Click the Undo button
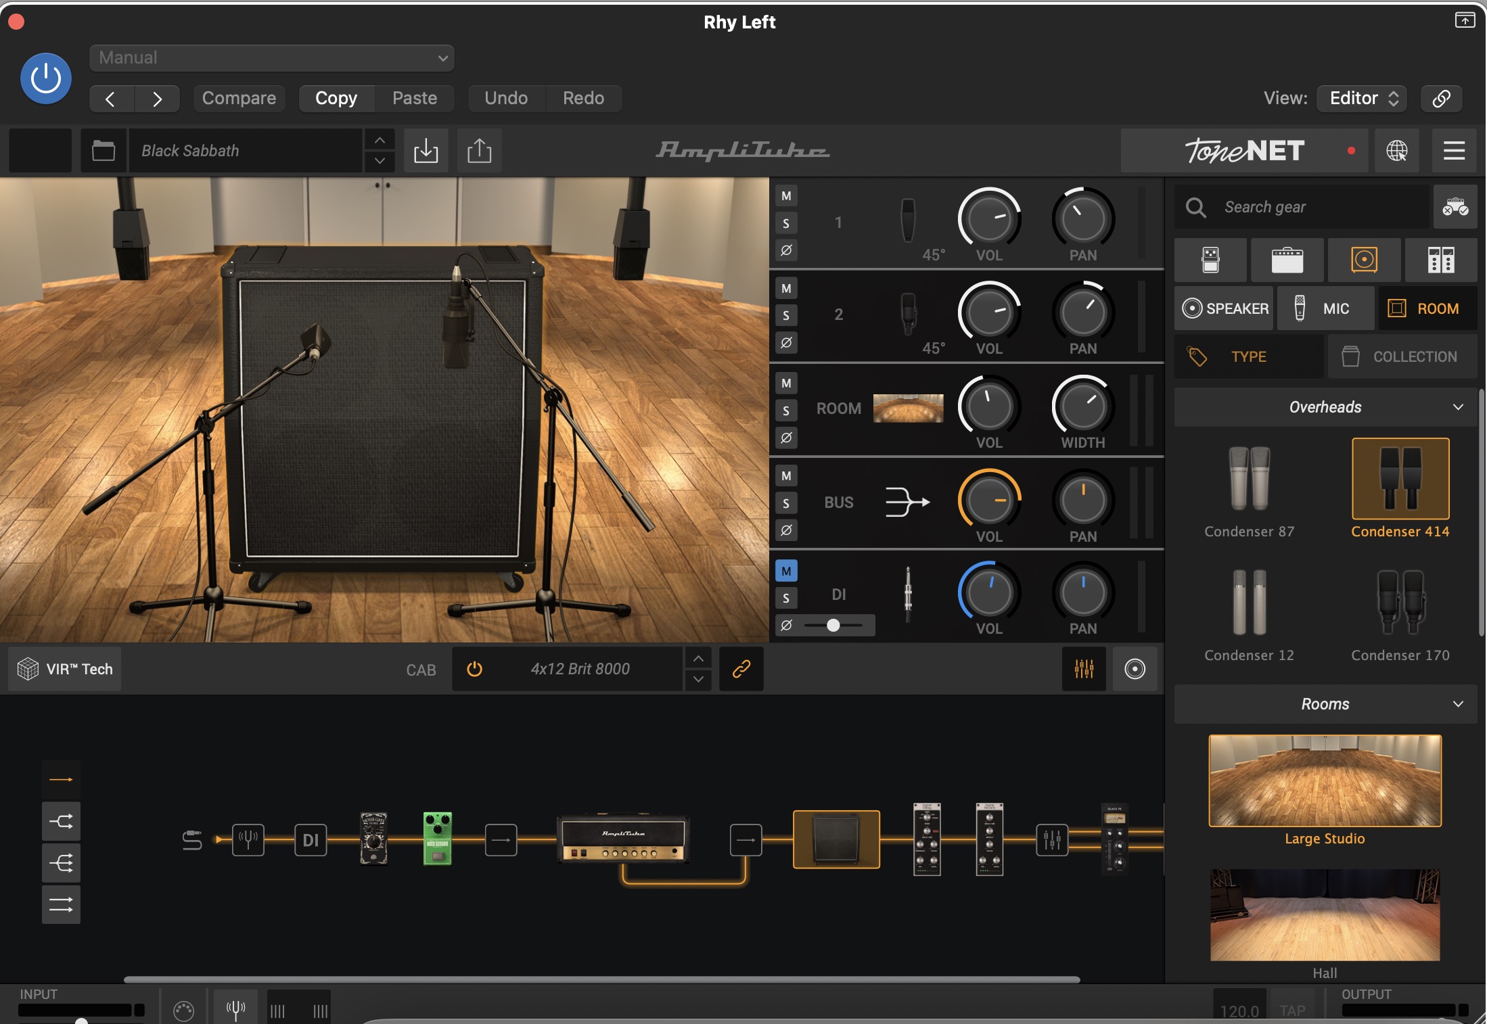The height and width of the screenshot is (1024, 1487). click(x=506, y=99)
